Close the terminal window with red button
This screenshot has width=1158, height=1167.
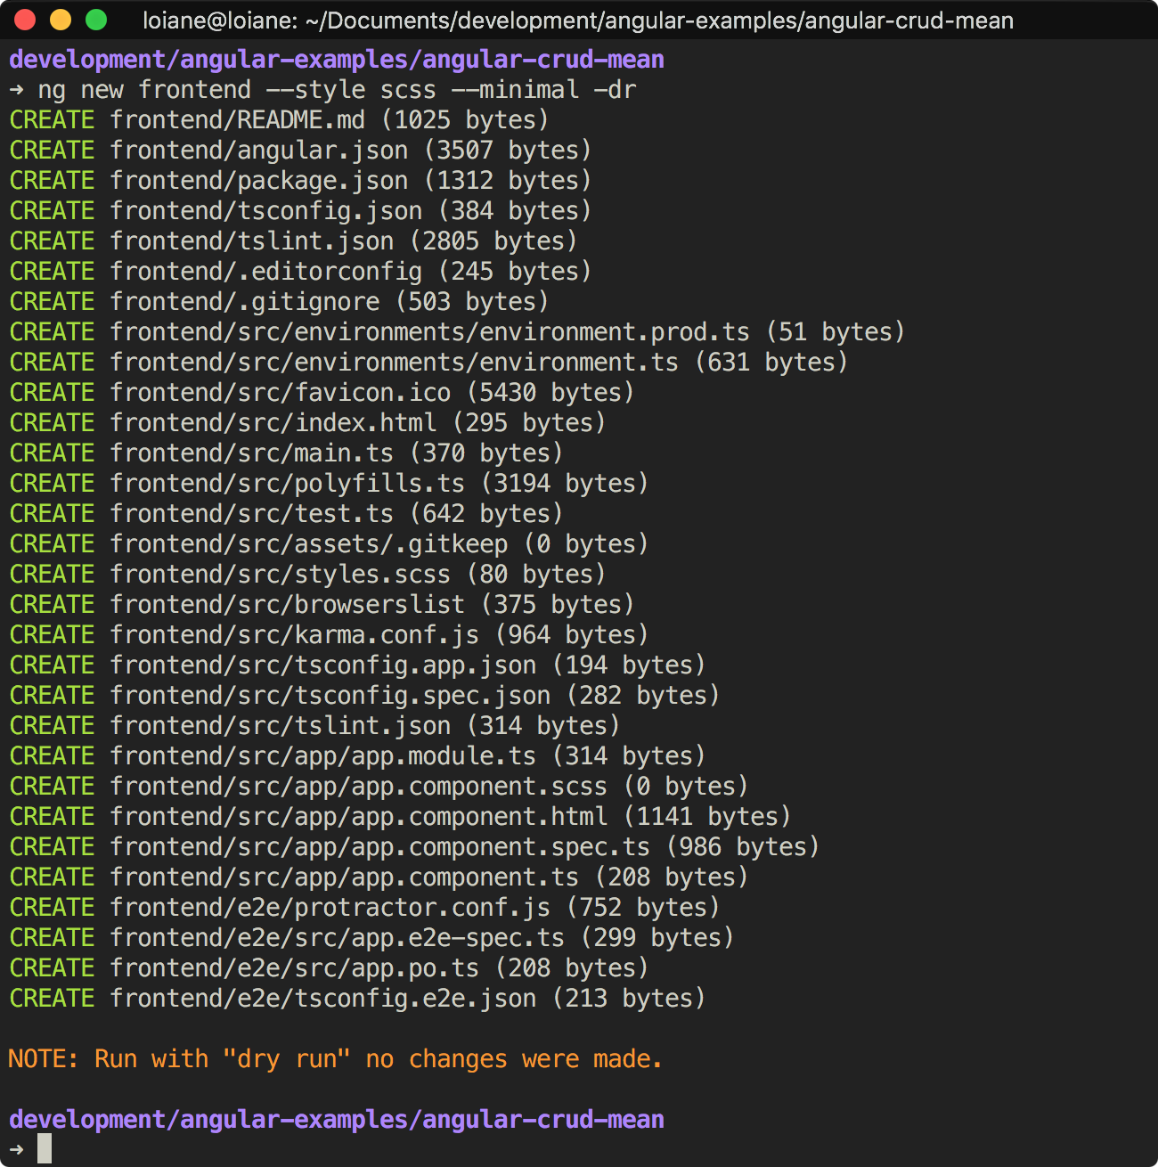[x=25, y=20]
